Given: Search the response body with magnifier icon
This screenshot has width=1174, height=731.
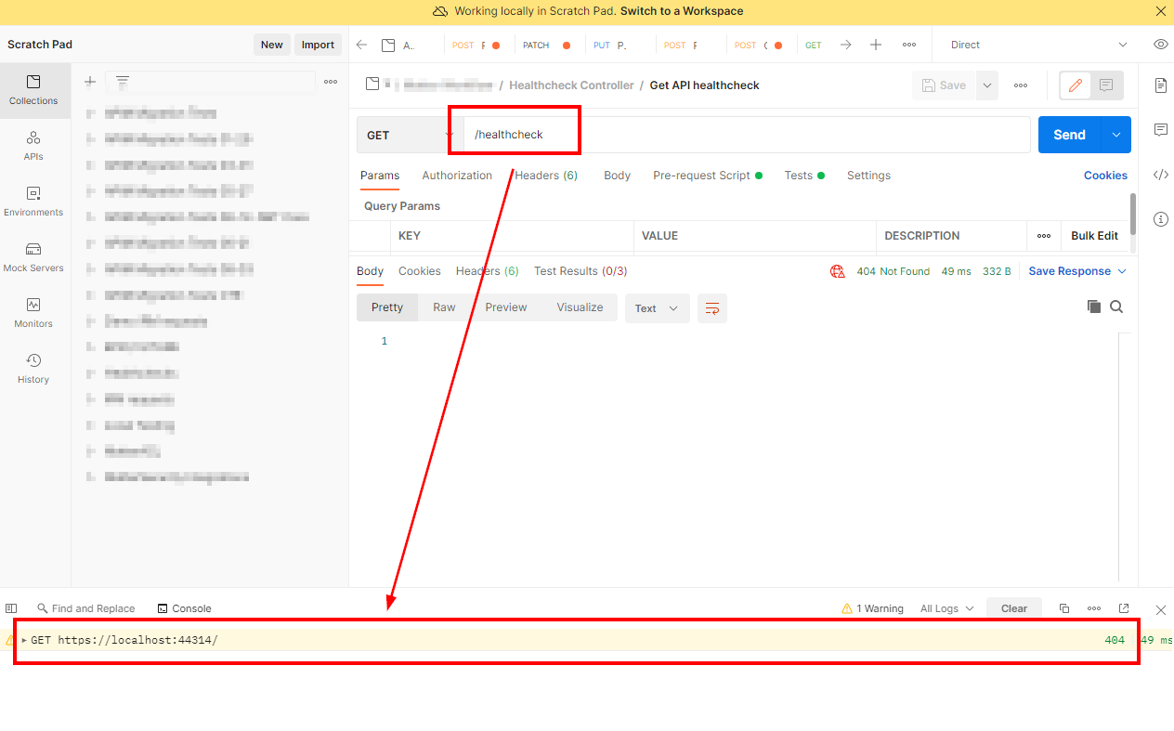Looking at the screenshot, I should pos(1116,307).
